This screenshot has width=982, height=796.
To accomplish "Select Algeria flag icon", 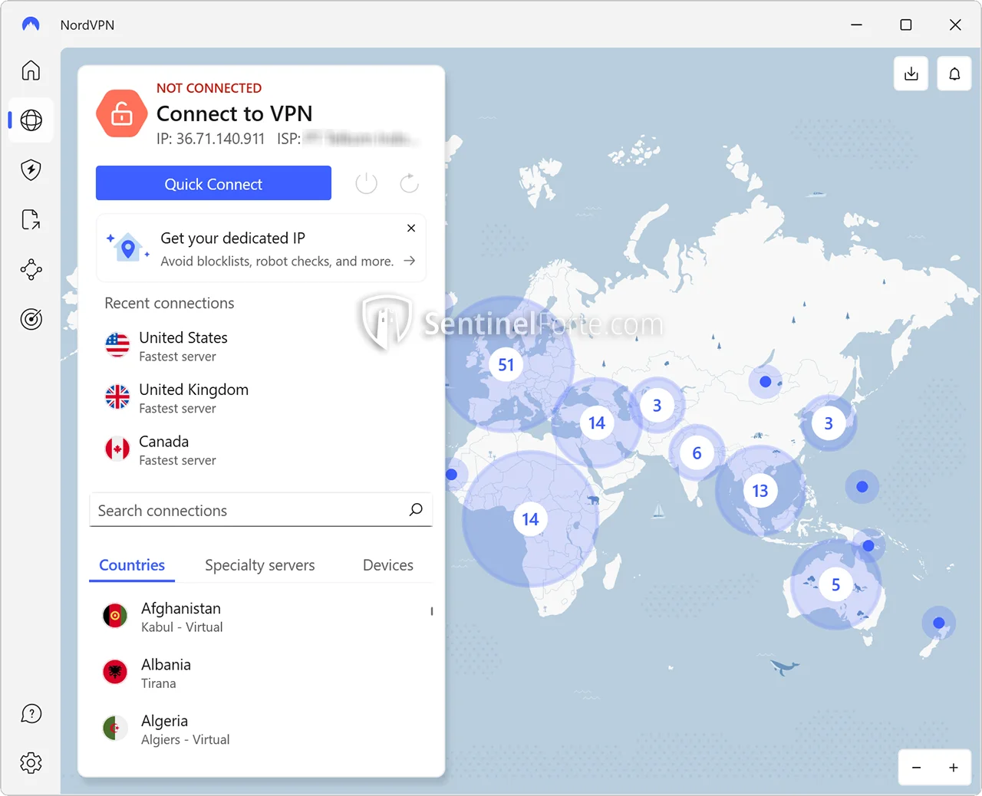I will click(115, 728).
